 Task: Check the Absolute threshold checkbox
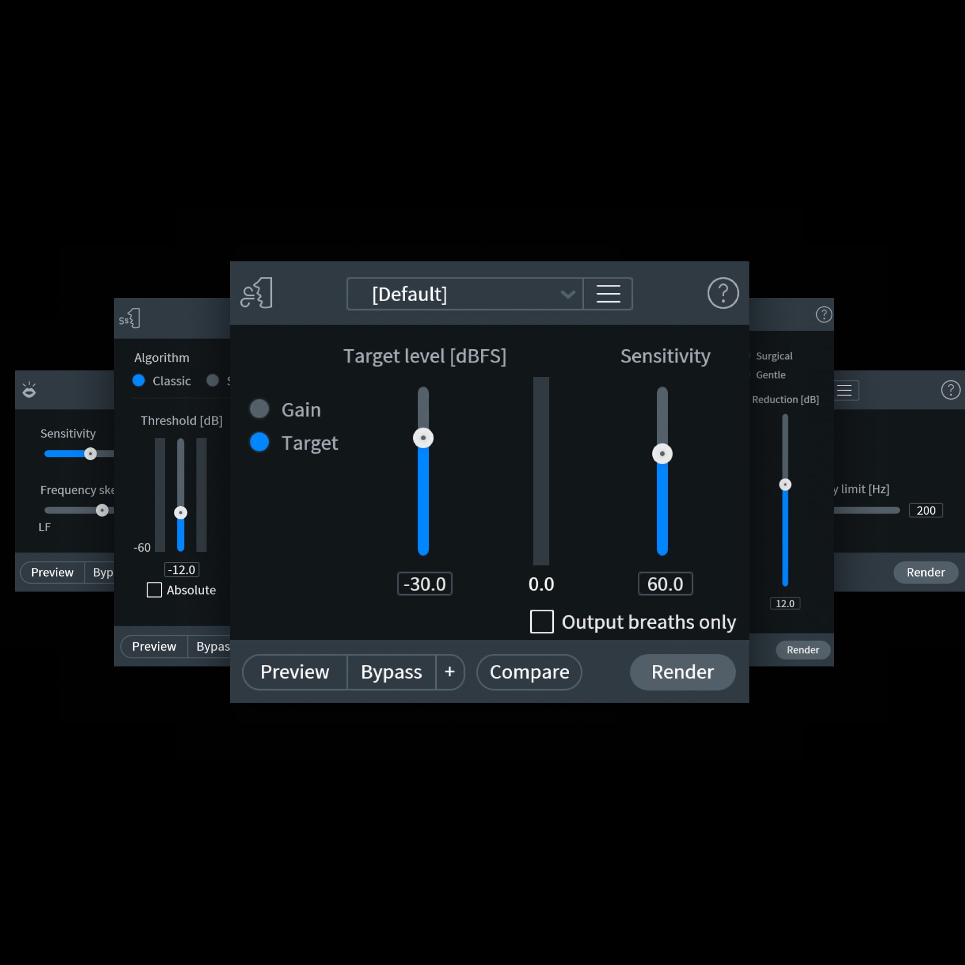[153, 590]
